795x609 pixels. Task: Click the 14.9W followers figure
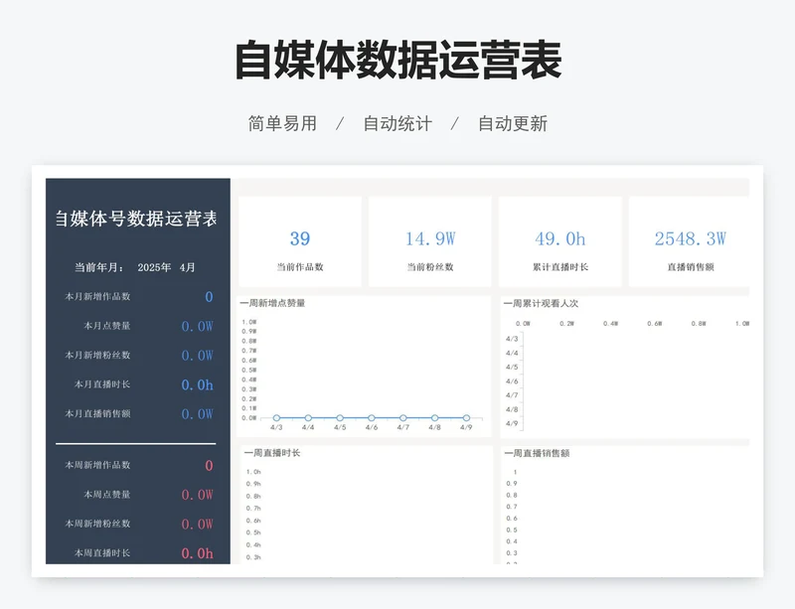point(430,238)
